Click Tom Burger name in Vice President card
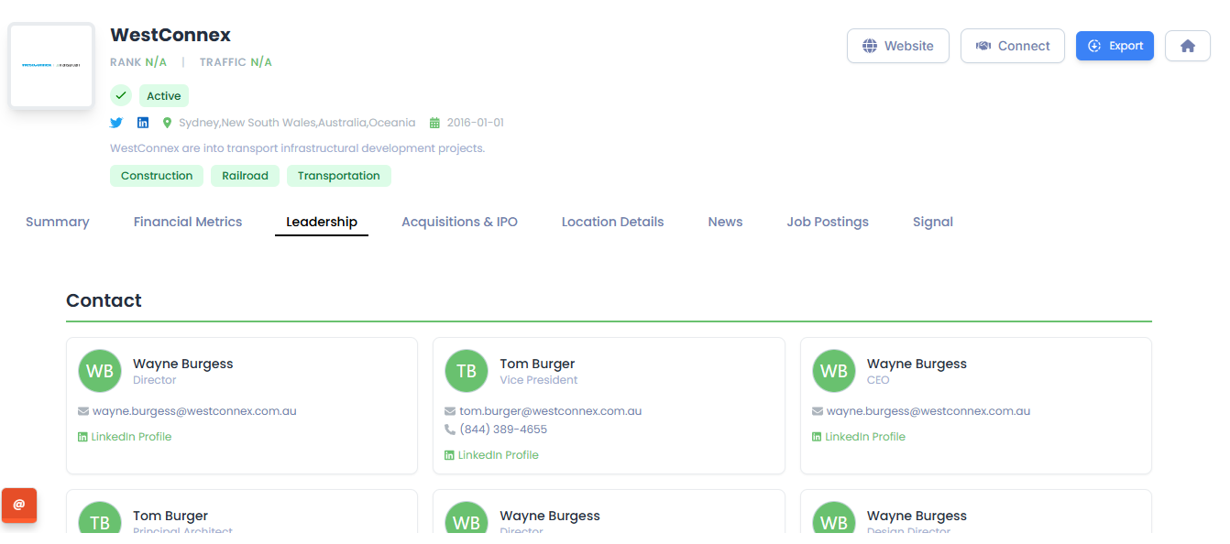The height and width of the screenshot is (544, 1230). [x=537, y=364]
